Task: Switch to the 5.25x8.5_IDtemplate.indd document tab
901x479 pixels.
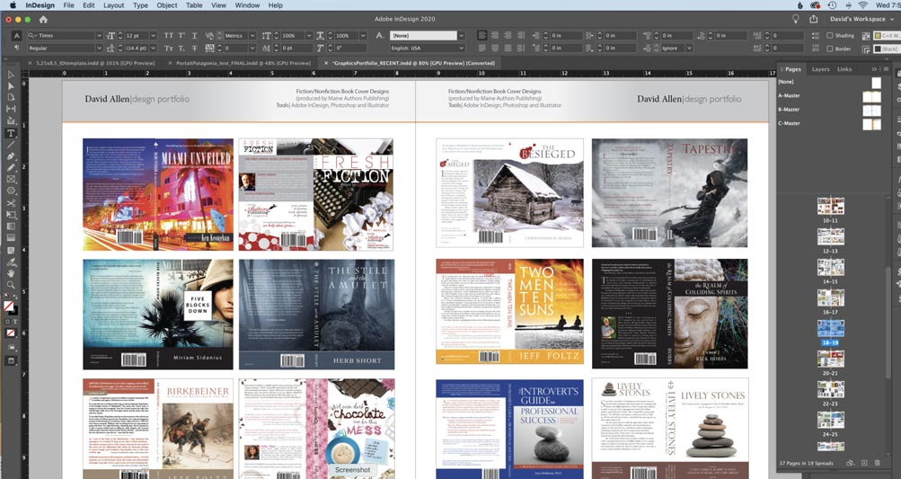Action: tap(95, 63)
